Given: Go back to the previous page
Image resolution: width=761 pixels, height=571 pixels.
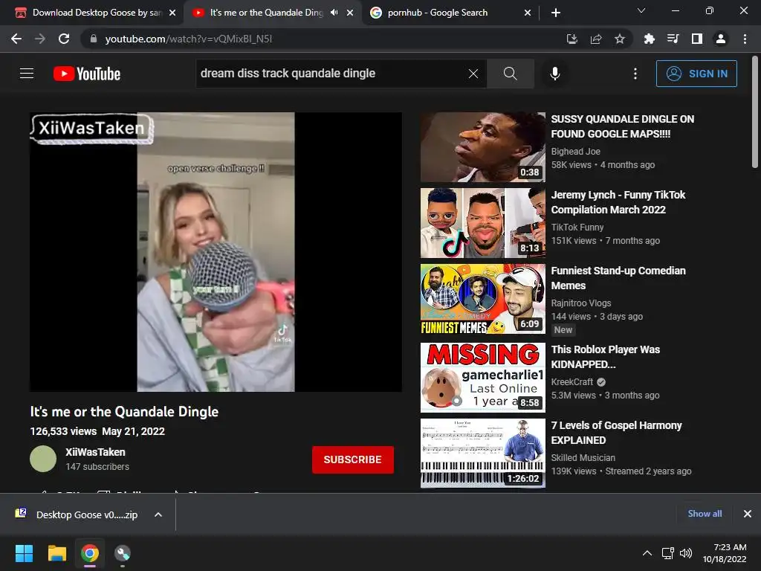Looking at the screenshot, I should pos(16,39).
